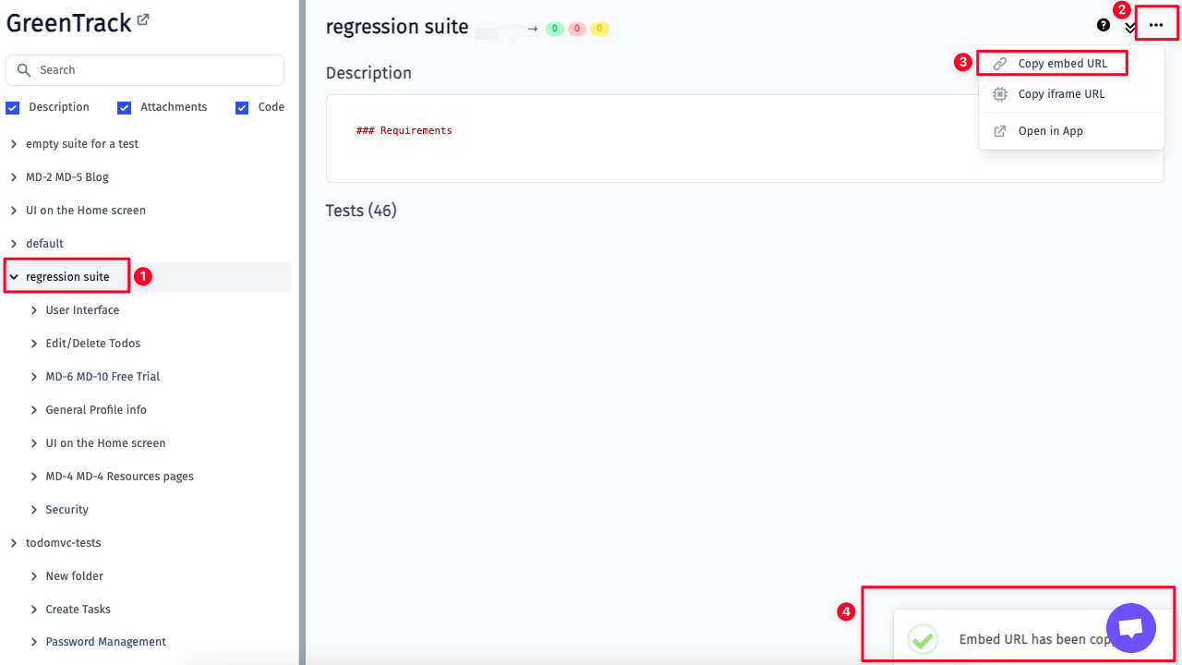Click the search magnifier icon in the sidebar
The height and width of the screenshot is (665, 1182).
[x=23, y=69]
